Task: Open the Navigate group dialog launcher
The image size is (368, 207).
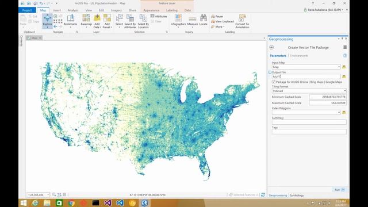Action: click(76, 32)
